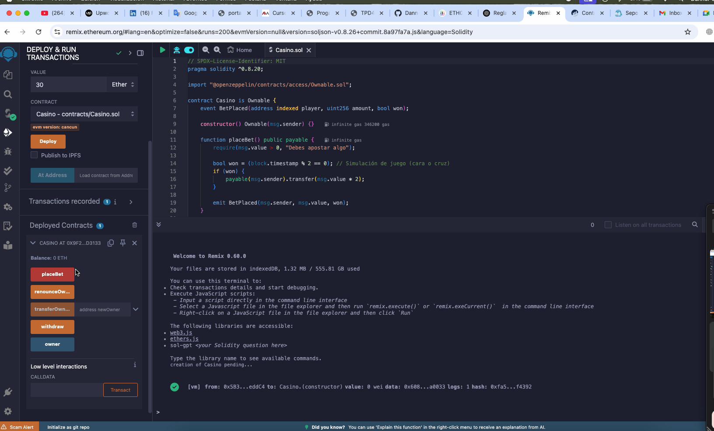Expand the transferOwnership parameters chevron

click(x=136, y=309)
